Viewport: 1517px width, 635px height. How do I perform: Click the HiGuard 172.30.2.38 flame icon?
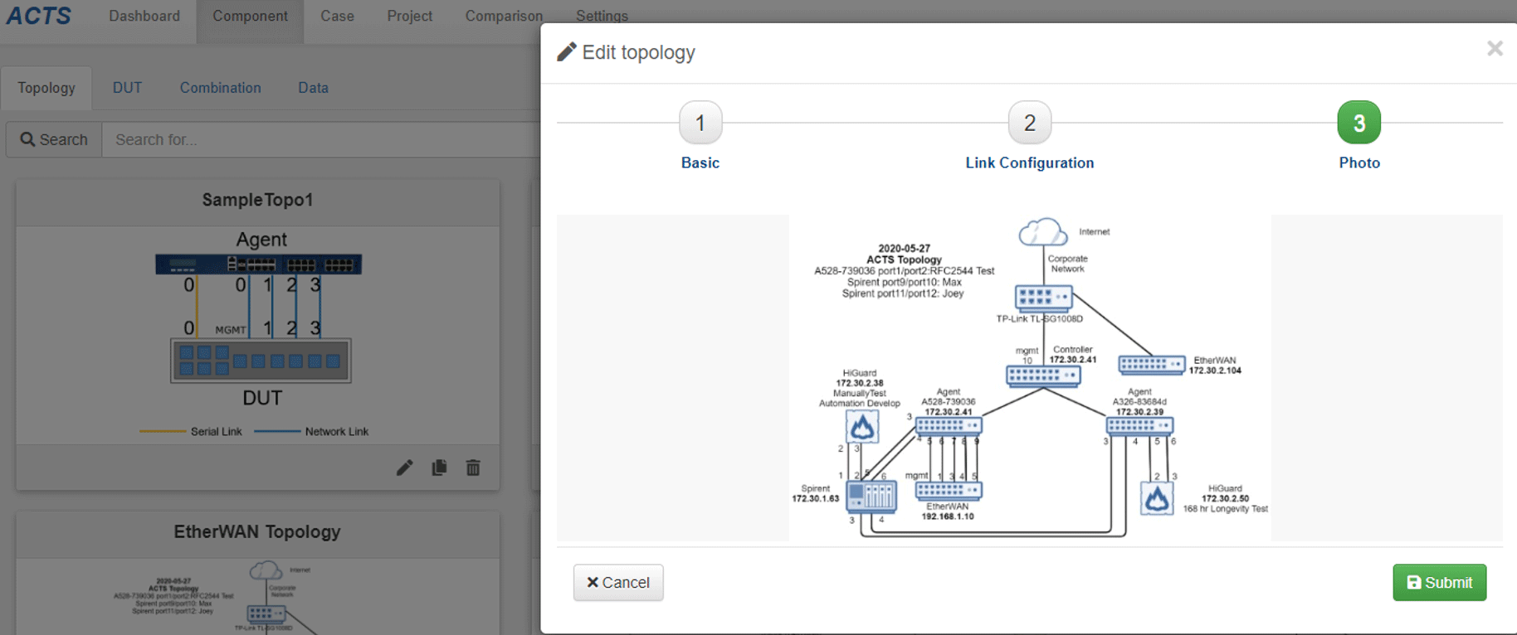coord(862,427)
